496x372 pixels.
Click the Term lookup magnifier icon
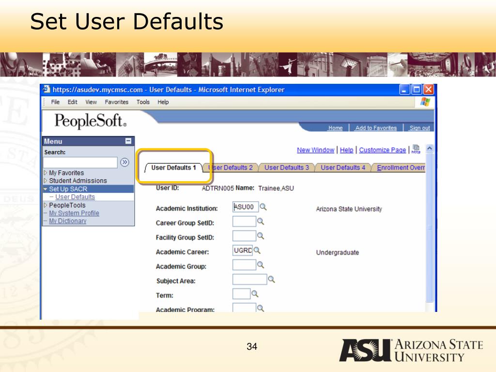[255, 294]
